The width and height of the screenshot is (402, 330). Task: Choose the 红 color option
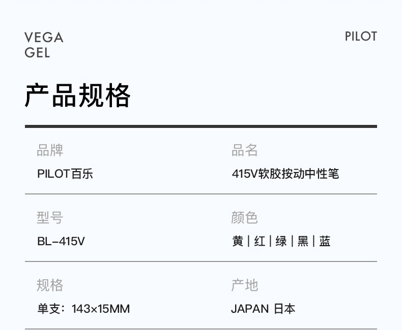point(260,241)
